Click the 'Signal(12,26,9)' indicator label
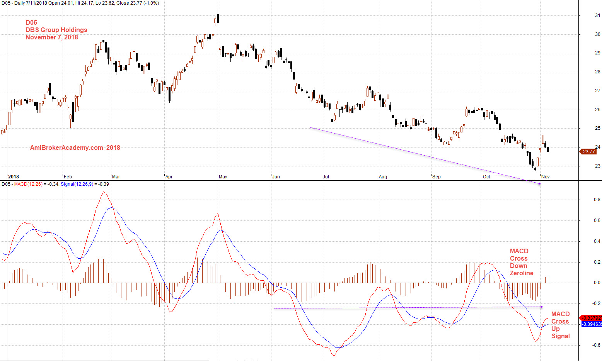Viewport: 602px width, 361px height. [77, 184]
